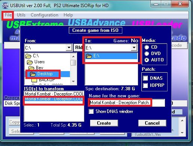Click the BACKUP folder icon
The height and width of the screenshot is (146, 193).
[34, 80]
